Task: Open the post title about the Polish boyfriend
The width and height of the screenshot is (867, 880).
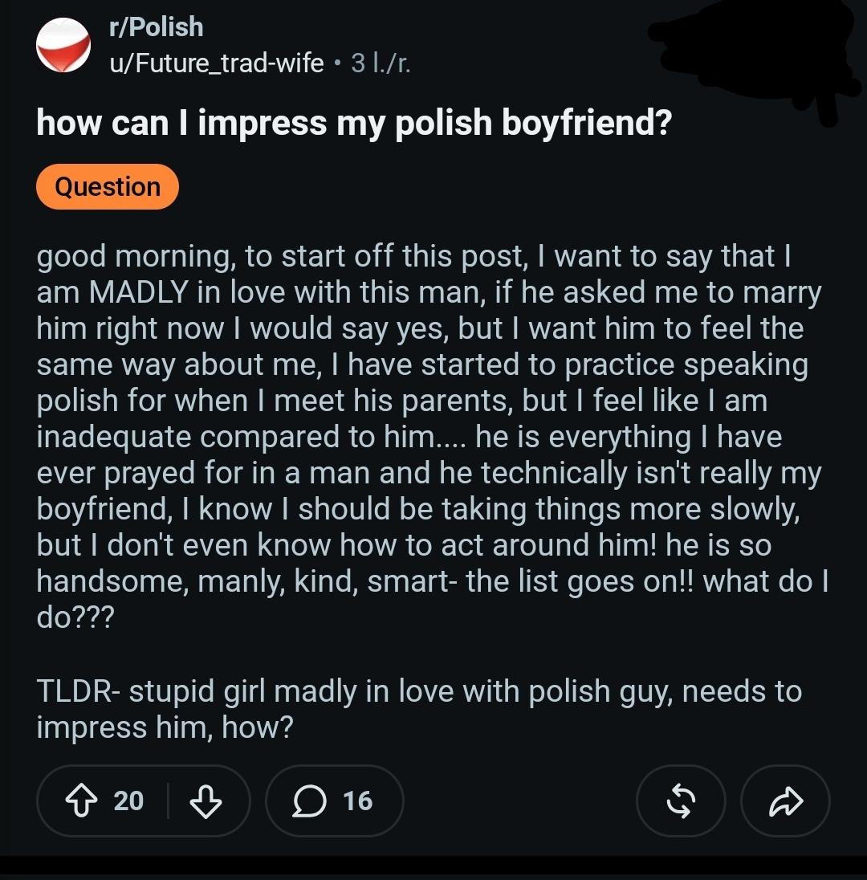Action: [x=353, y=122]
